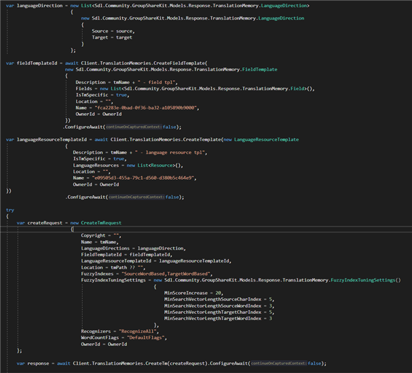Click 'Source = source,' assignment line

(x=113, y=31)
